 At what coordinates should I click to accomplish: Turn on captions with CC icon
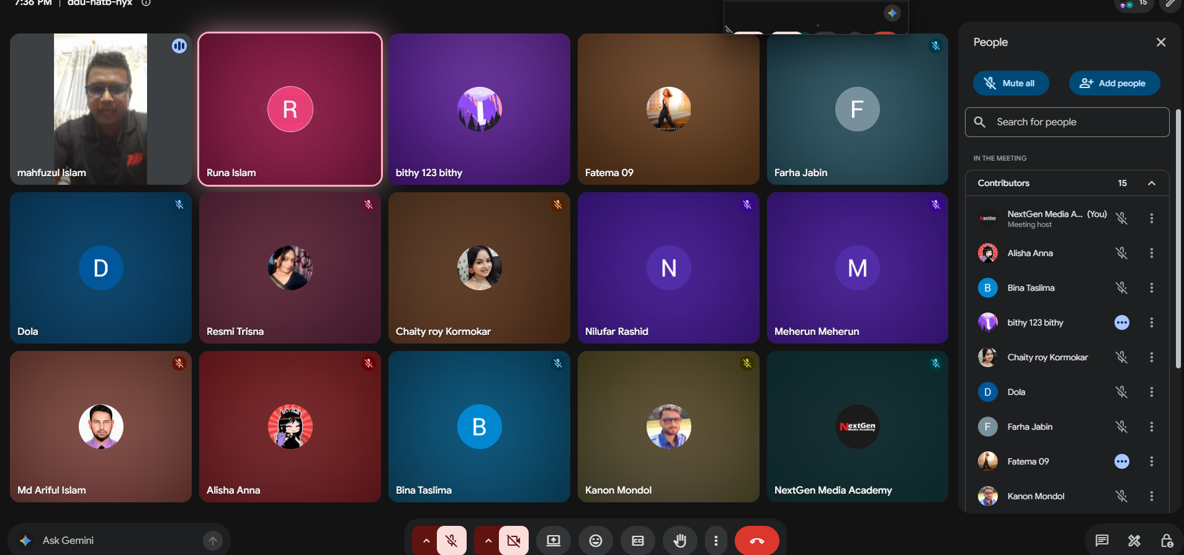tap(638, 541)
